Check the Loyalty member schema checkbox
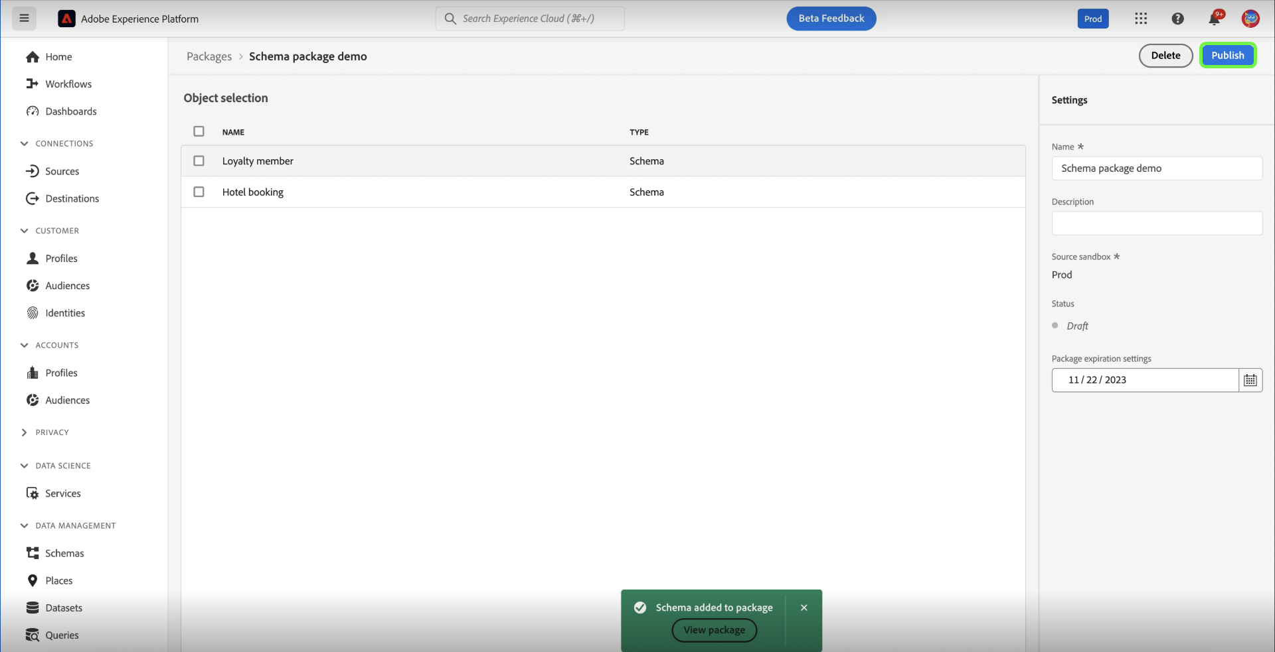The height and width of the screenshot is (652, 1275). click(199, 161)
